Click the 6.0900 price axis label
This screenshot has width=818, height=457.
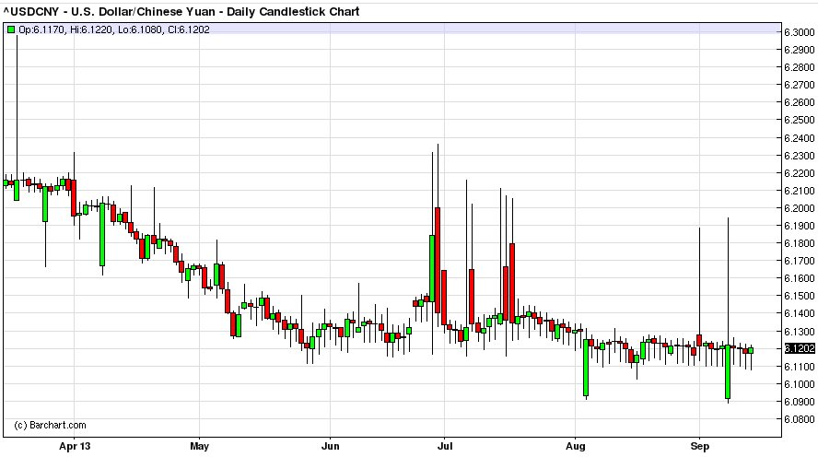[x=800, y=403]
